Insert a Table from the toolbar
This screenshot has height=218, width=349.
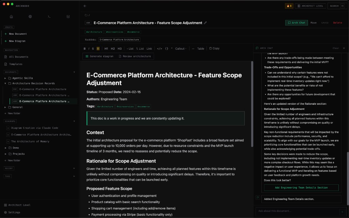tap(200, 48)
